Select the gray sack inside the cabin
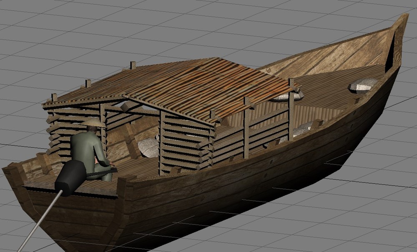The width and height of the screenshot is (417, 252). click(x=148, y=147)
